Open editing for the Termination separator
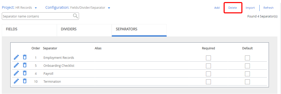 click(x=16, y=81)
